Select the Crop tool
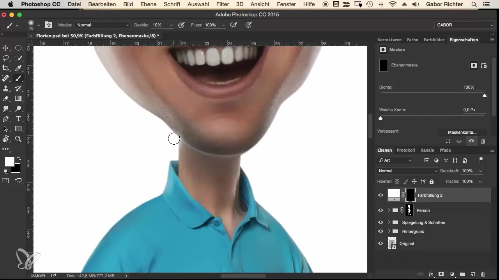 pos(6,68)
